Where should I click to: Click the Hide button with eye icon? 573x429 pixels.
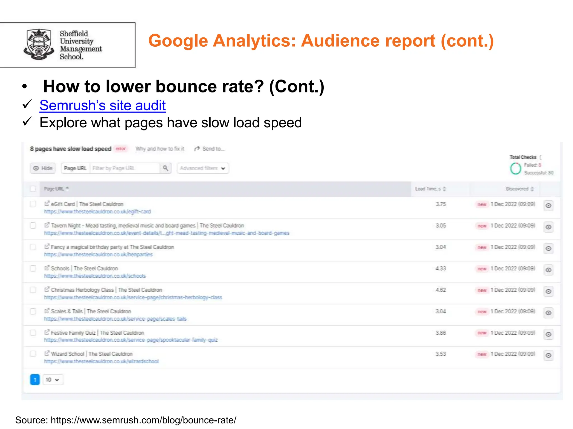(43, 168)
